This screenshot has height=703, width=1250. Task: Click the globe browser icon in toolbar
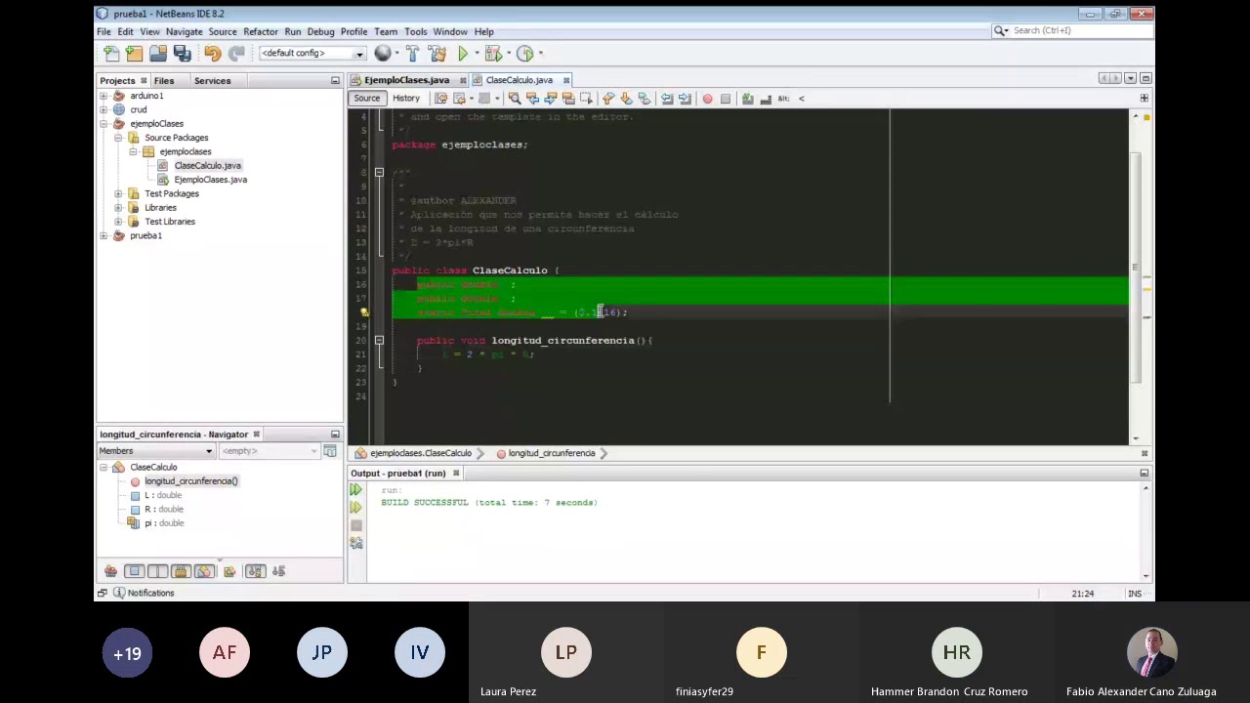click(x=383, y=54)
